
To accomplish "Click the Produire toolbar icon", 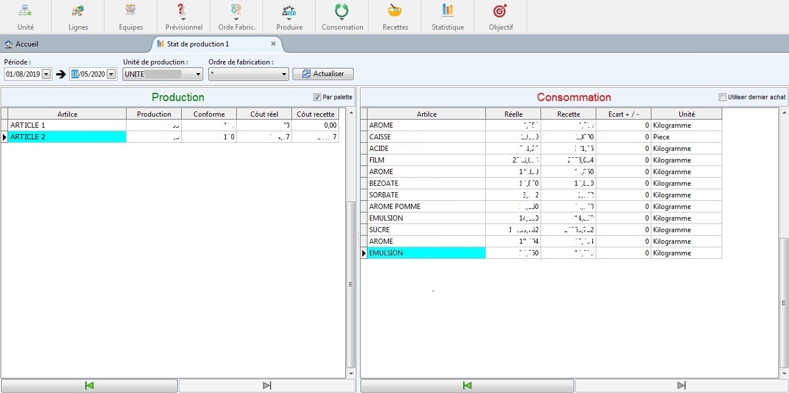I will pos(289,16).
